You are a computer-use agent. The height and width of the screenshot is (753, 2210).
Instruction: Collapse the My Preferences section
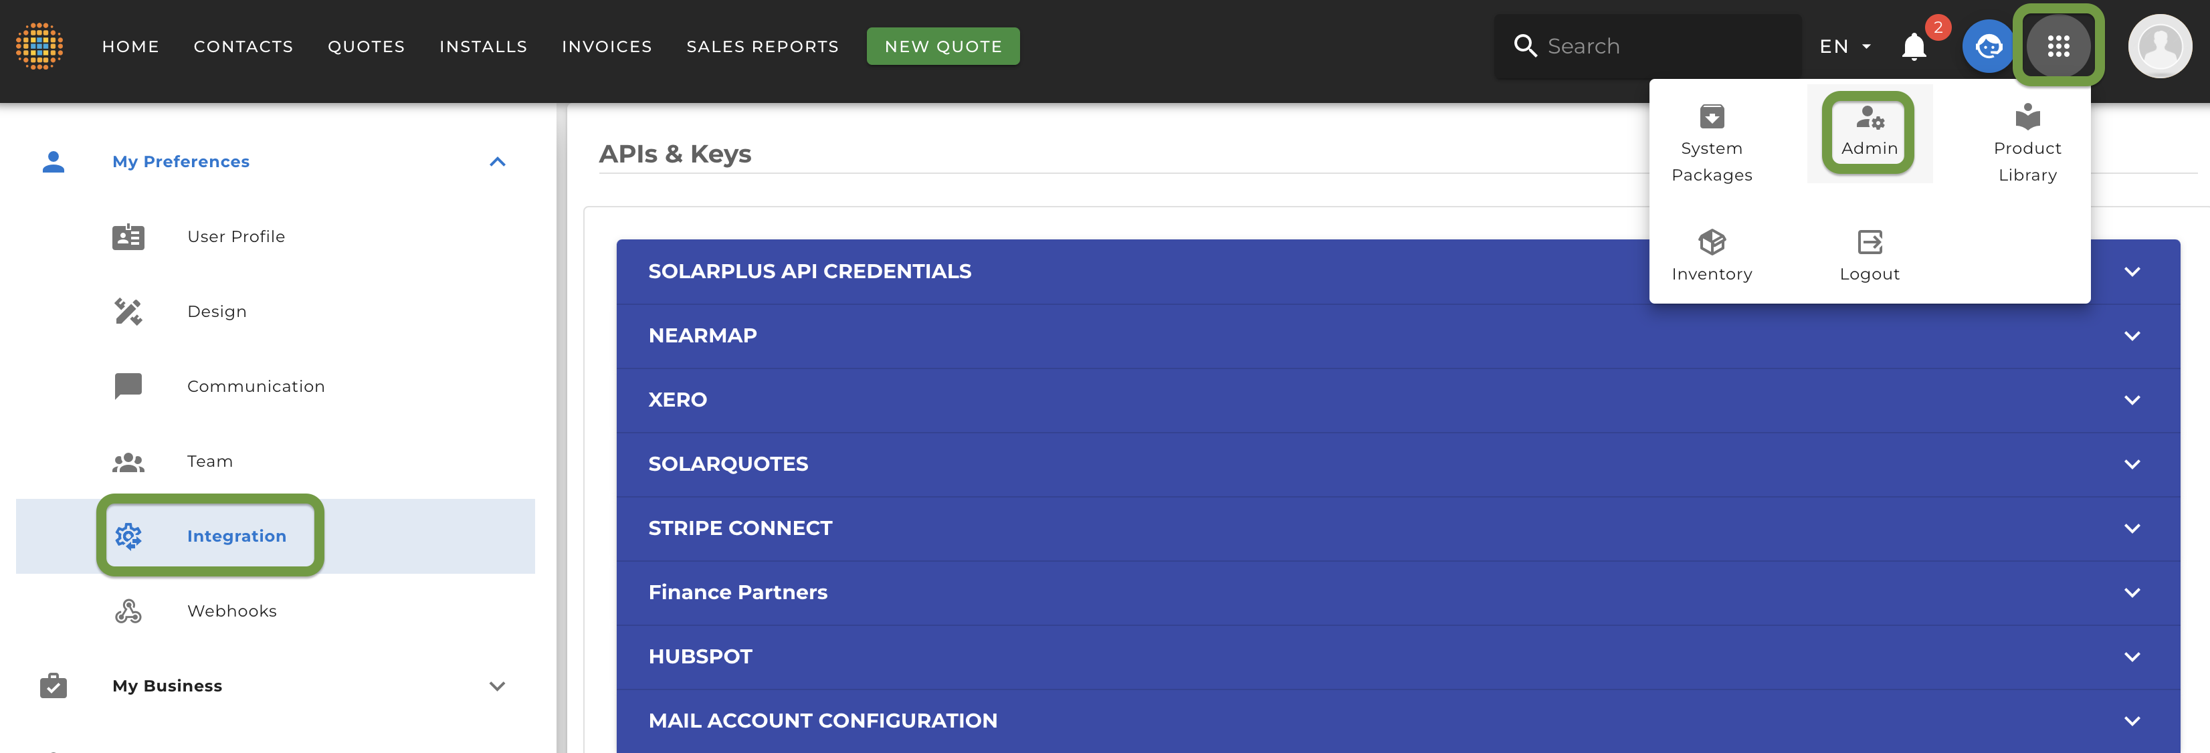497,162
